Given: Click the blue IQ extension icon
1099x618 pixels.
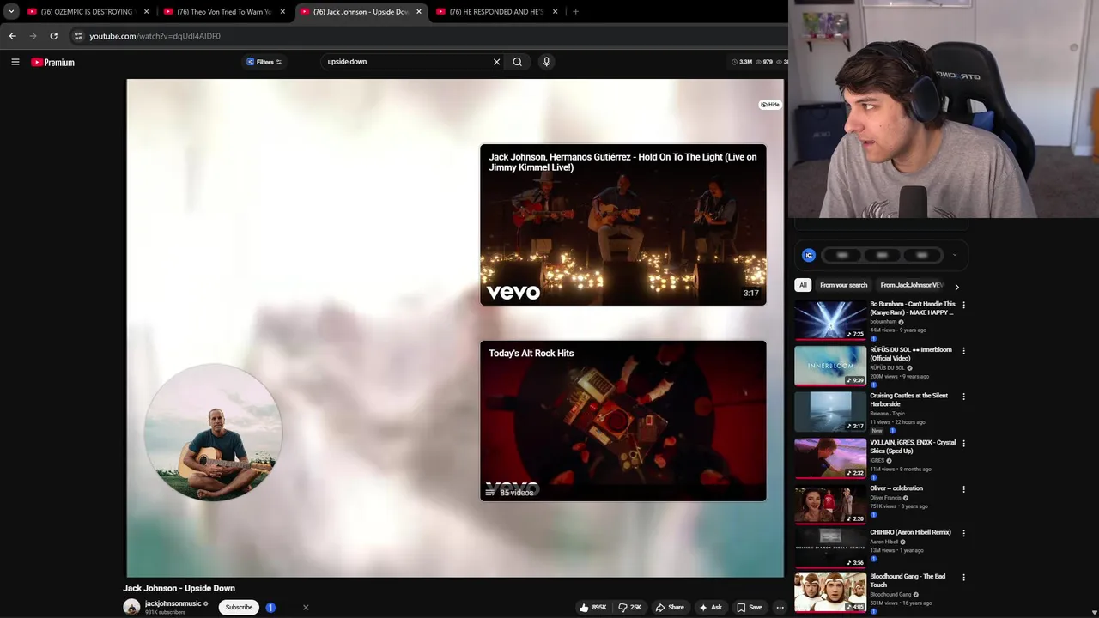Looking at the screenshot, I should pos(808,255).
